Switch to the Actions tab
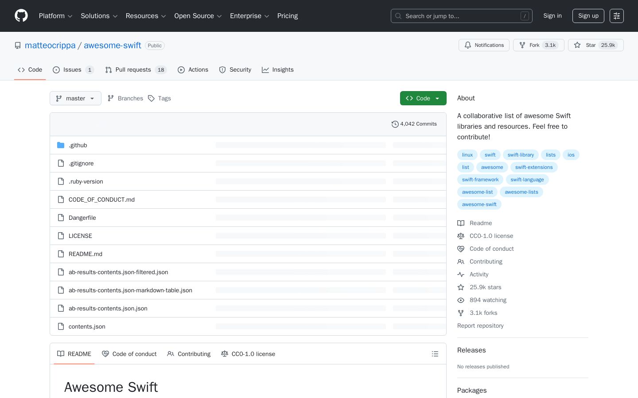This screenshot has height=398, width=638. click(x=193, y=70)
